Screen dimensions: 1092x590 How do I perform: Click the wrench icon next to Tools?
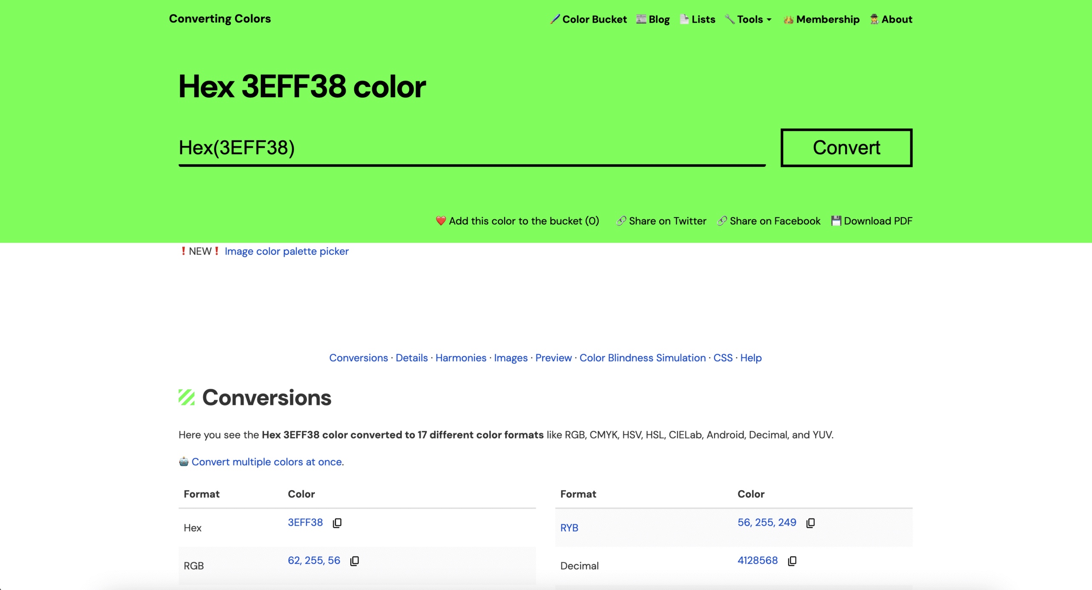coord(729,19)
